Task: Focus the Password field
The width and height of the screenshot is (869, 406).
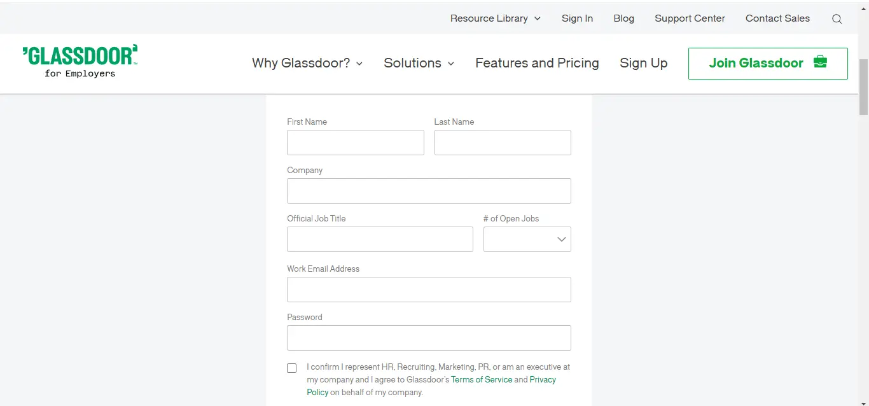Action: pos(429,338)
